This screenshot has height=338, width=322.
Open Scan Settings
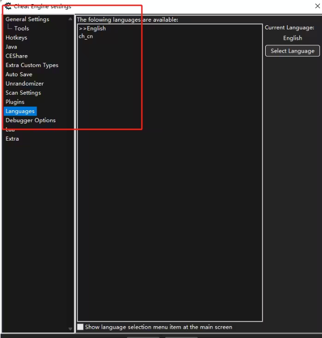[23, 93]
